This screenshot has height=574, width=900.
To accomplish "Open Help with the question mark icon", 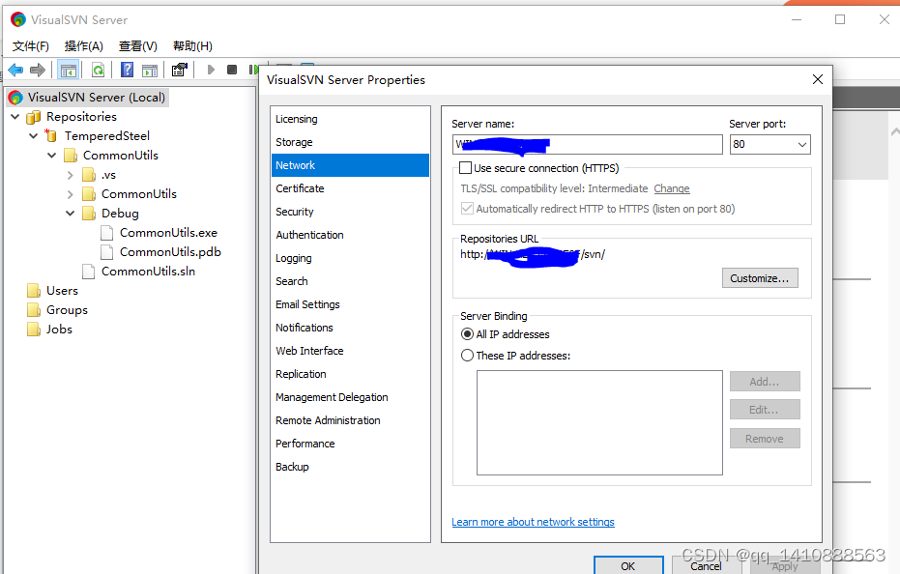I will click(x=127, y=70).
